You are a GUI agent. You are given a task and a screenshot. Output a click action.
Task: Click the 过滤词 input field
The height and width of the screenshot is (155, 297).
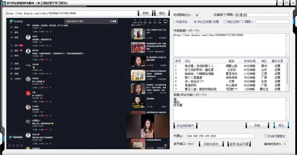[x=262, y=15]
